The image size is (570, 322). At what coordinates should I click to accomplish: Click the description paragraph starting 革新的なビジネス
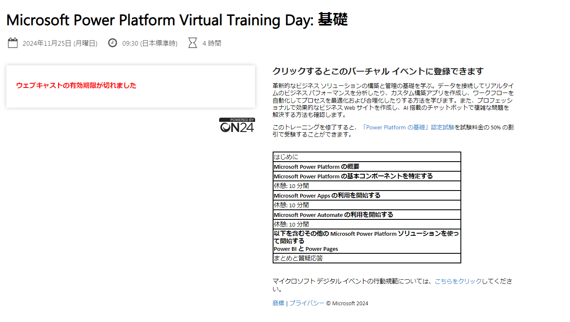click(393, 100)
